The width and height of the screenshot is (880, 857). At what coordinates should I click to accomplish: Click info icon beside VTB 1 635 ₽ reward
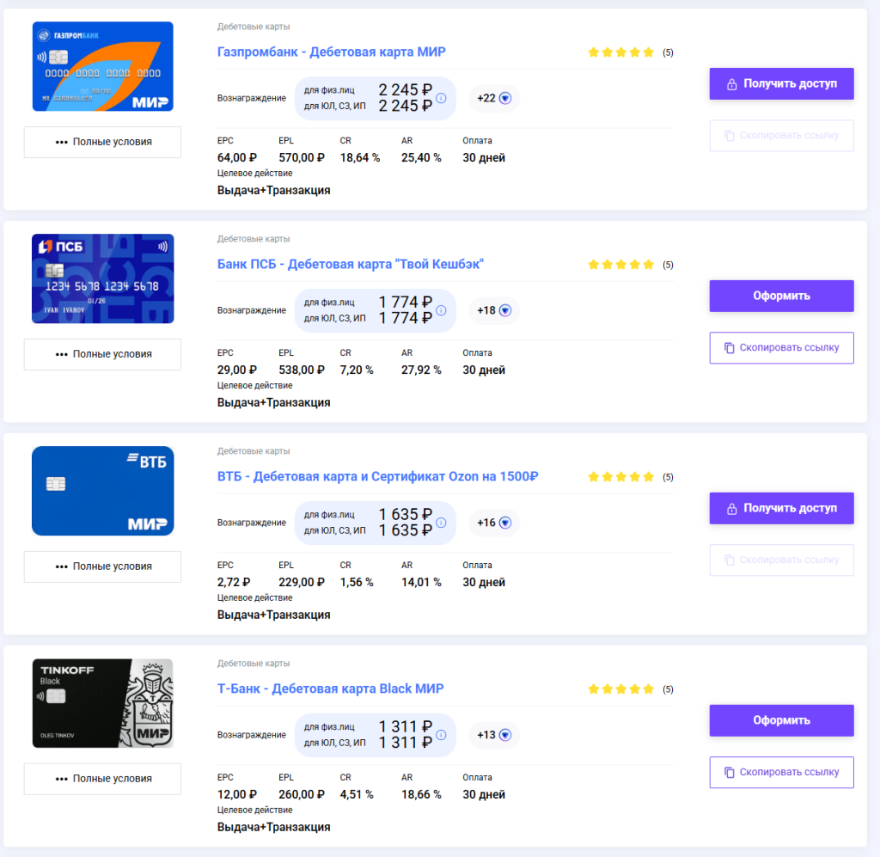[441, 523]
